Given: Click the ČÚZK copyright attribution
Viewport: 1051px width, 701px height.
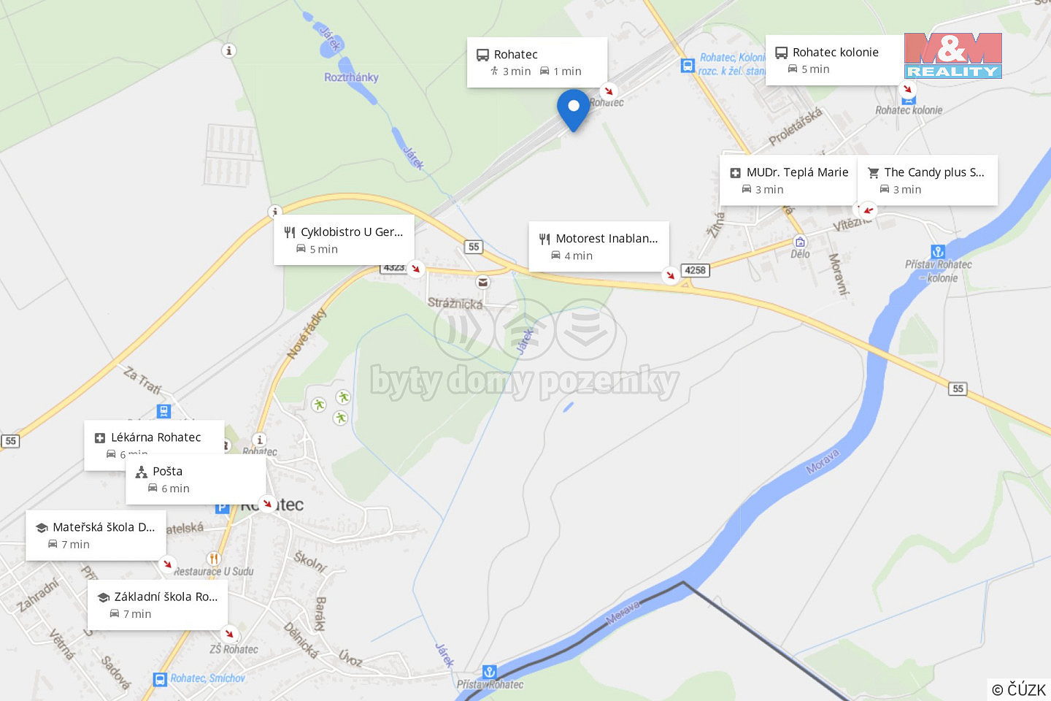Looking at the screenshot, I should [x=1019, y=689].
